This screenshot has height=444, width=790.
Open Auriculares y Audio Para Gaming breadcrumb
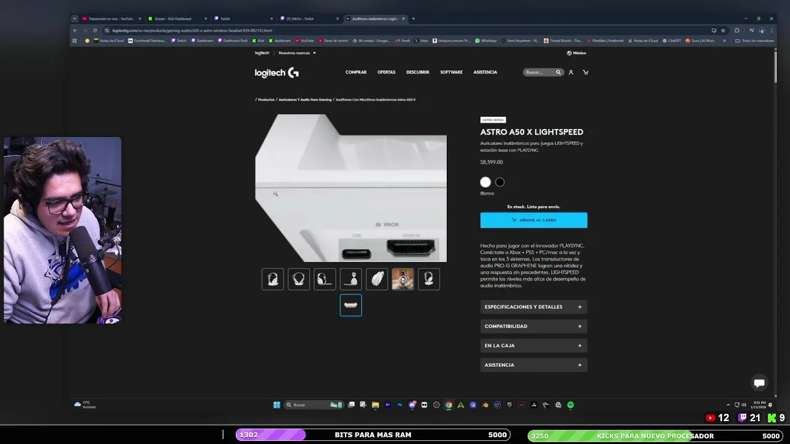[x=305, y=99]
